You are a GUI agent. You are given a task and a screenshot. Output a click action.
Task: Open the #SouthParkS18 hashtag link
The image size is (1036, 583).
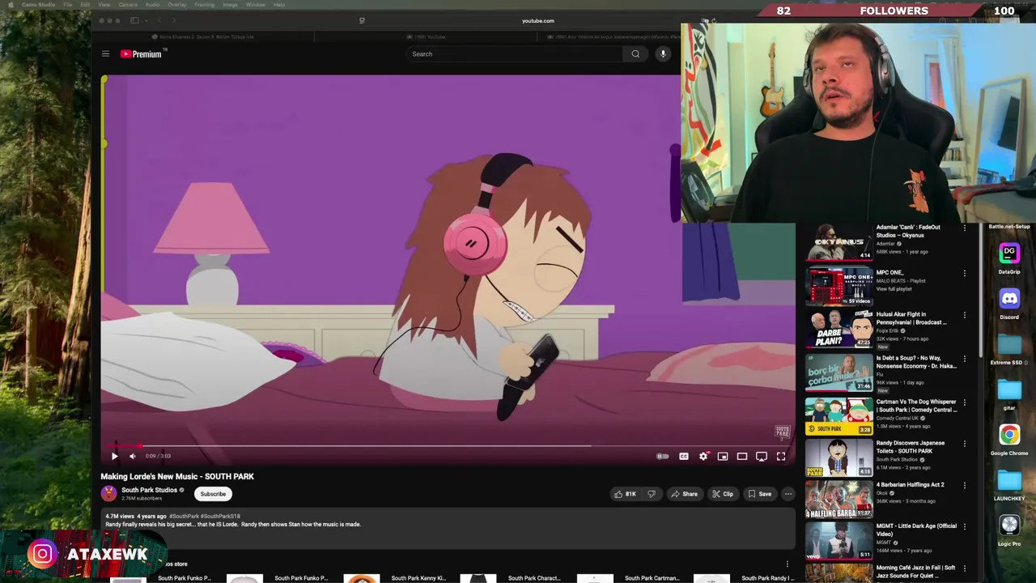[220, 516]
